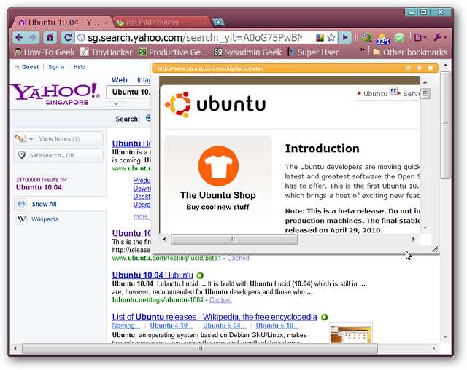The image size is (467, 370).
Task: Open the wrench tools menu
Action: tap(441, 37)
